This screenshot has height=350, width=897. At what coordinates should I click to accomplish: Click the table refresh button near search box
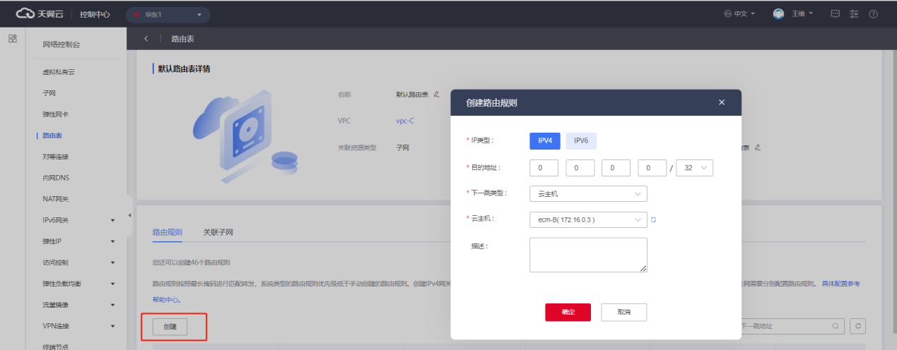coord(857,326)
